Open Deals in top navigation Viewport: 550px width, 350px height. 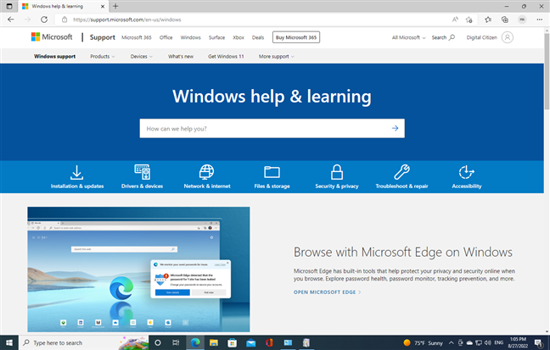[258, 37]
